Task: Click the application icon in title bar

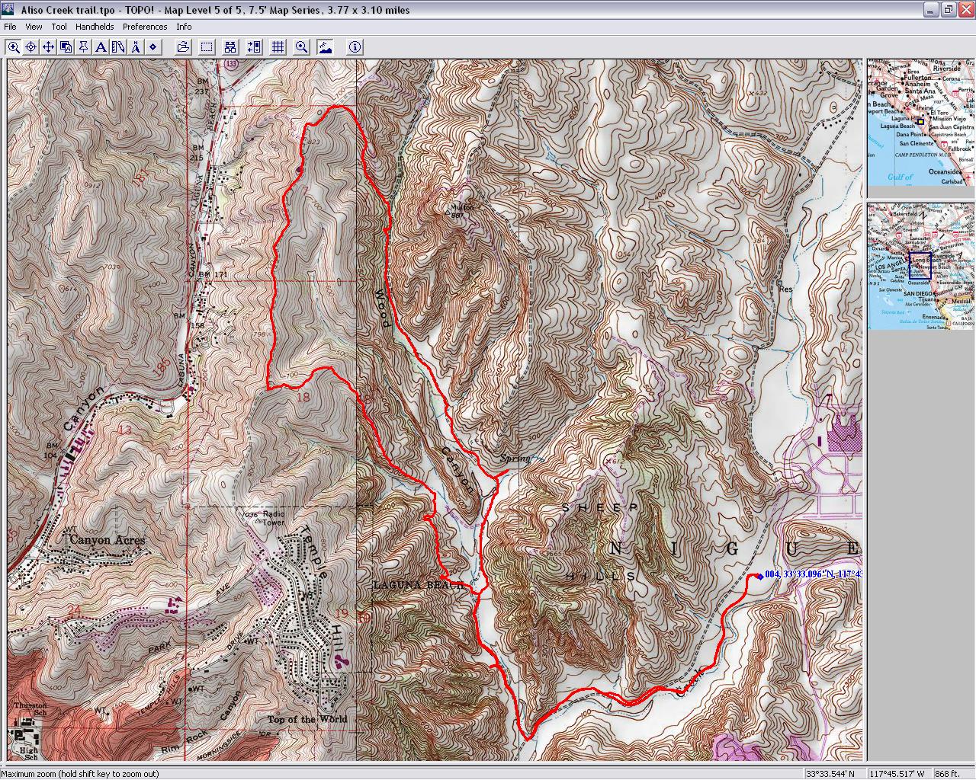Action: 8,9
